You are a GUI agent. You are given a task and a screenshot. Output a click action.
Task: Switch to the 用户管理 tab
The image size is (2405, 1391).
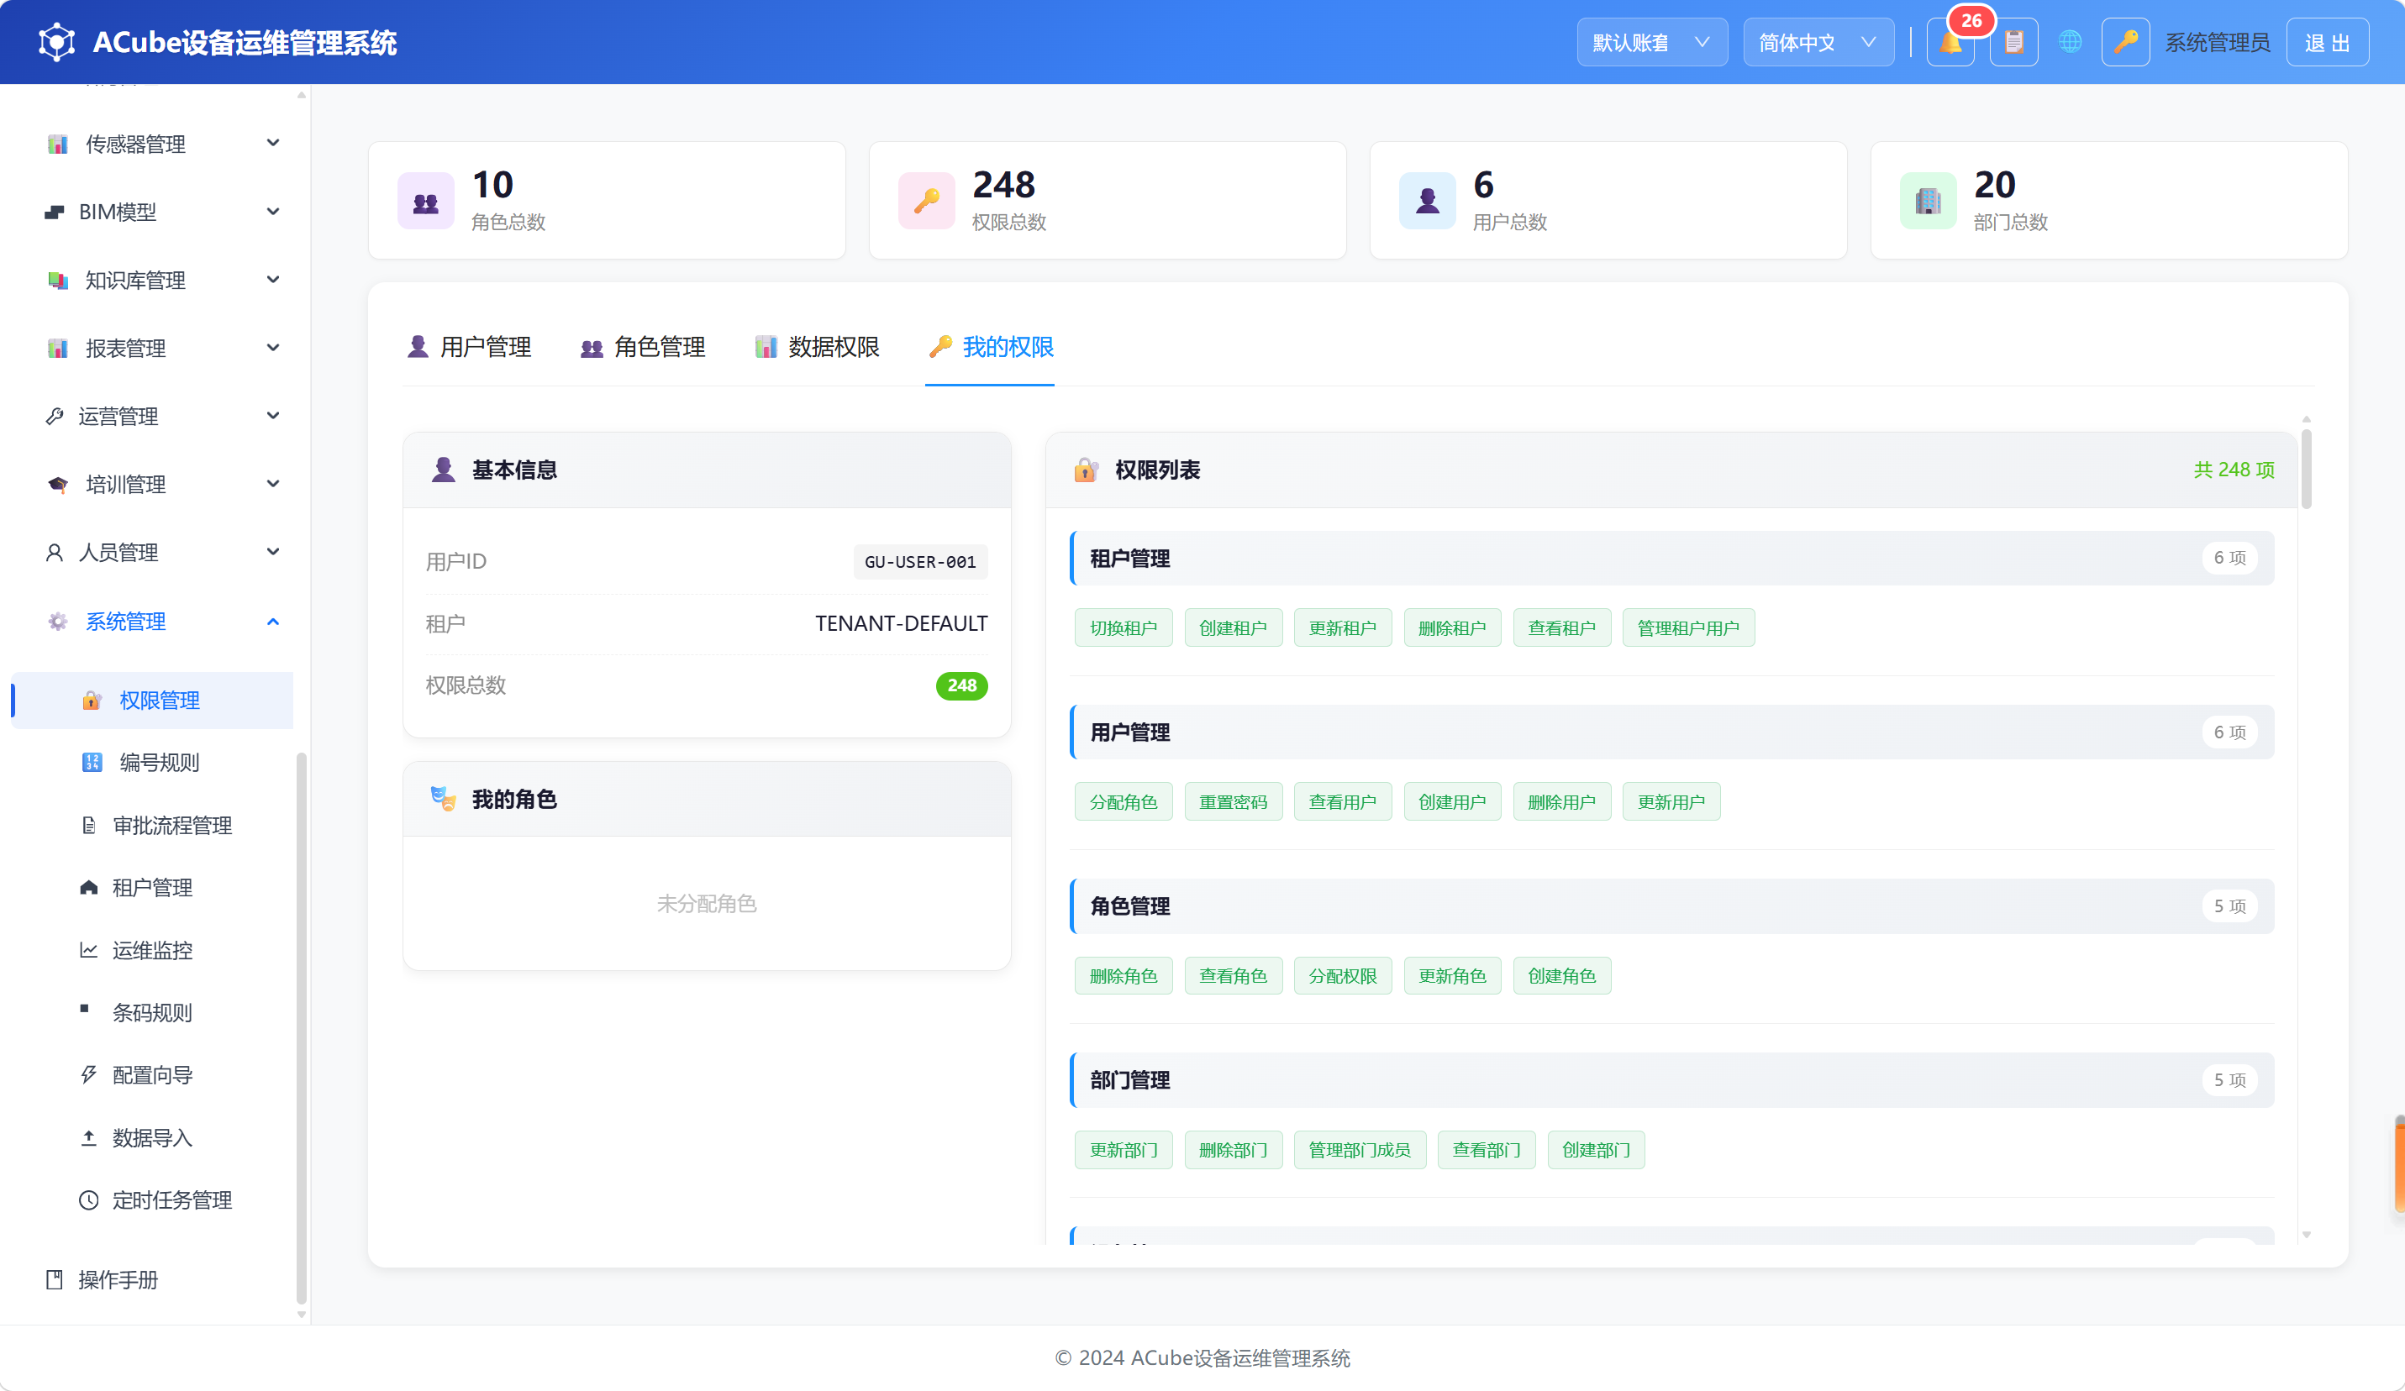point(469,347)
